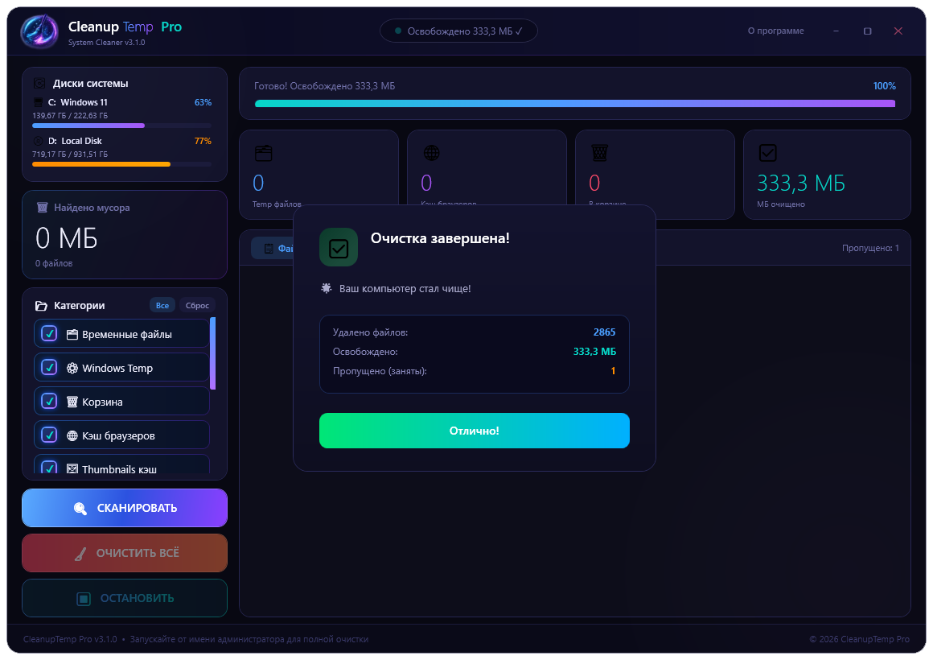This screenshot has height=660, width=933.
Task: Click the 63% usage label for C:
Action: coord(203,102)
